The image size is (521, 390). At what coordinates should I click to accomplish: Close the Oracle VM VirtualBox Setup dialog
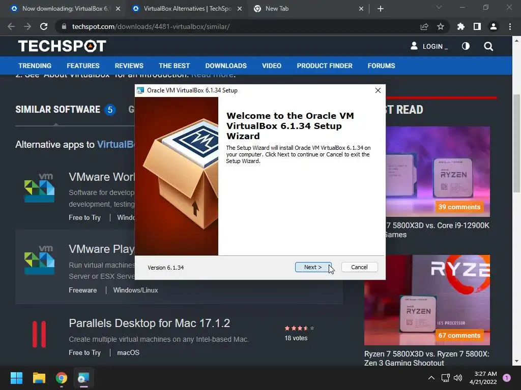tap(378, 90)
